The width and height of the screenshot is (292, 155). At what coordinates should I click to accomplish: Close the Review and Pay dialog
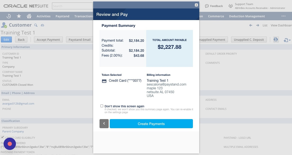[196, 5]
